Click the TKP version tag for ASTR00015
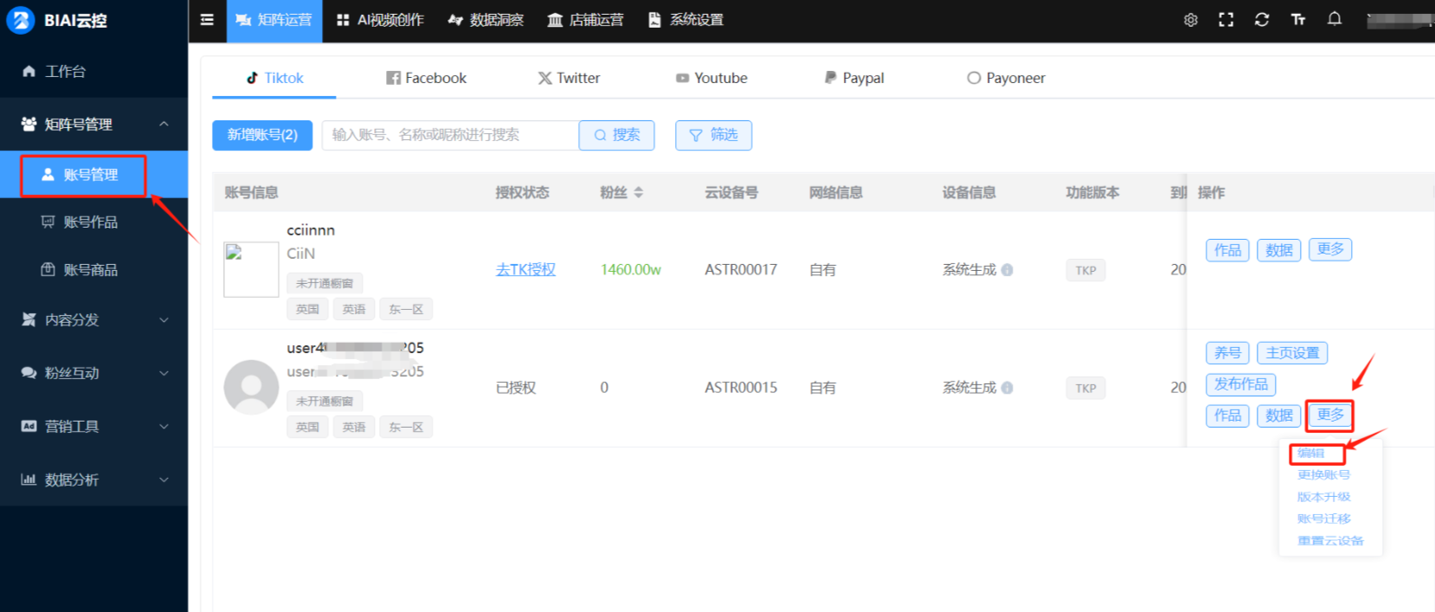 (x=1085, y=388)
